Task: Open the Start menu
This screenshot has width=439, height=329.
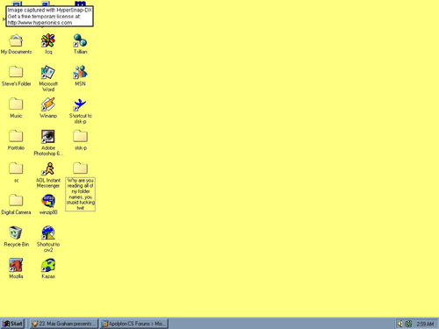Action: (x=12, y=324)
